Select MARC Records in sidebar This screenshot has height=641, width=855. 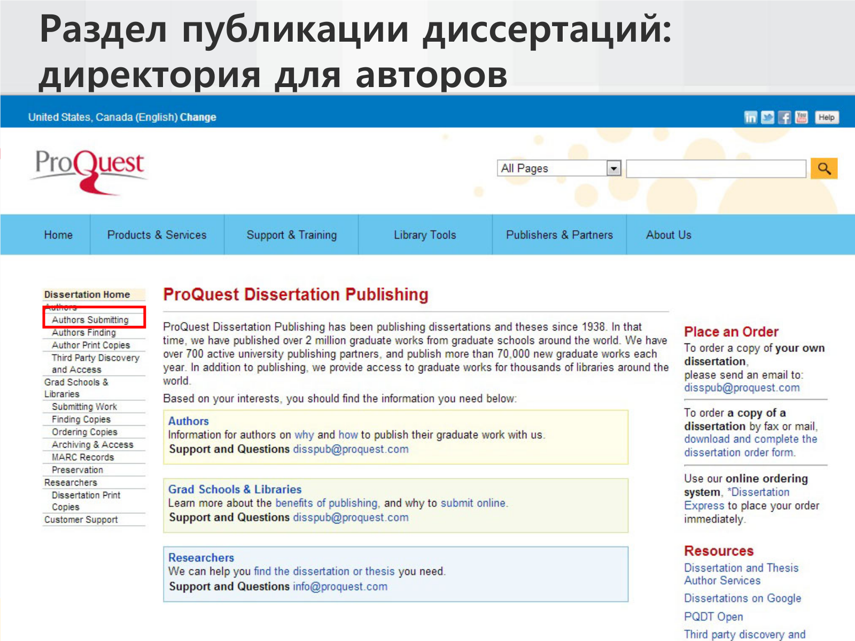(x=83, y=457)
